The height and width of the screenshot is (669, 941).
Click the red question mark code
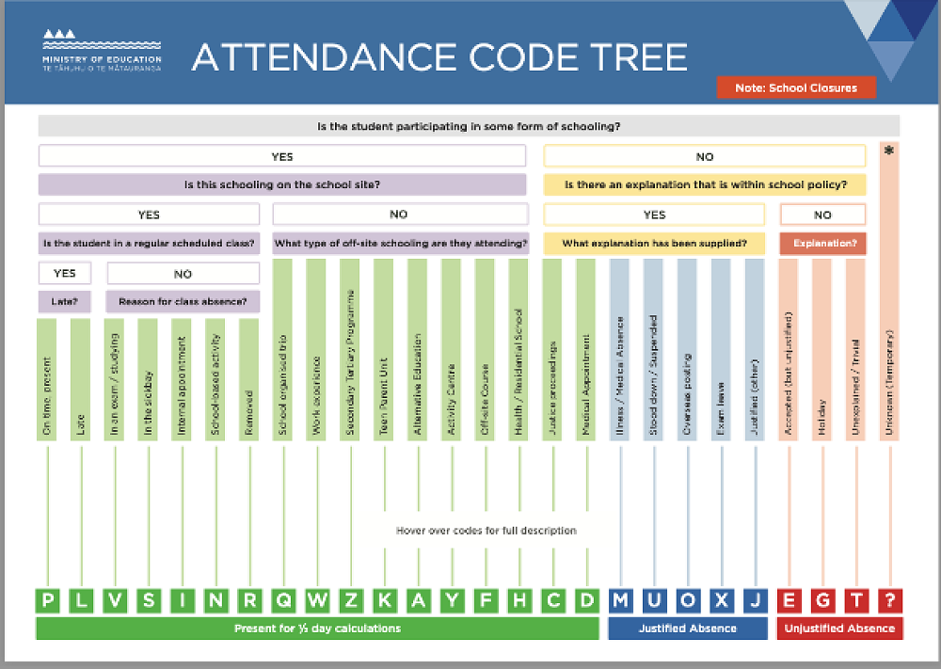pos(891,600)
